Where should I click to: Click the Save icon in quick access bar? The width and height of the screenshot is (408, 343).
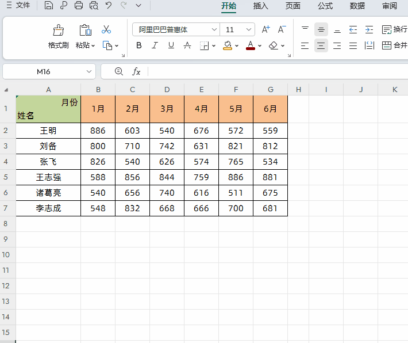pyautogui.click(x=49, y=6)
